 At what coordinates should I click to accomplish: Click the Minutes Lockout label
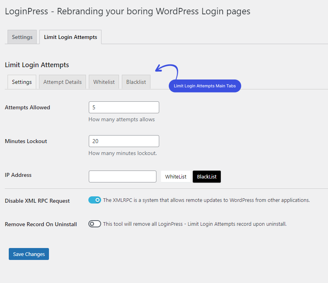tap(26, 141)
